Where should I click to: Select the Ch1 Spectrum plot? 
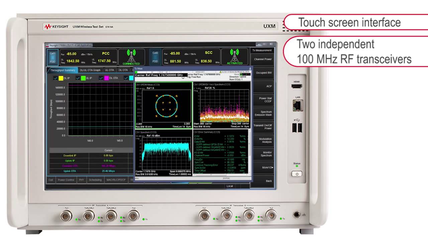[163, 153]
